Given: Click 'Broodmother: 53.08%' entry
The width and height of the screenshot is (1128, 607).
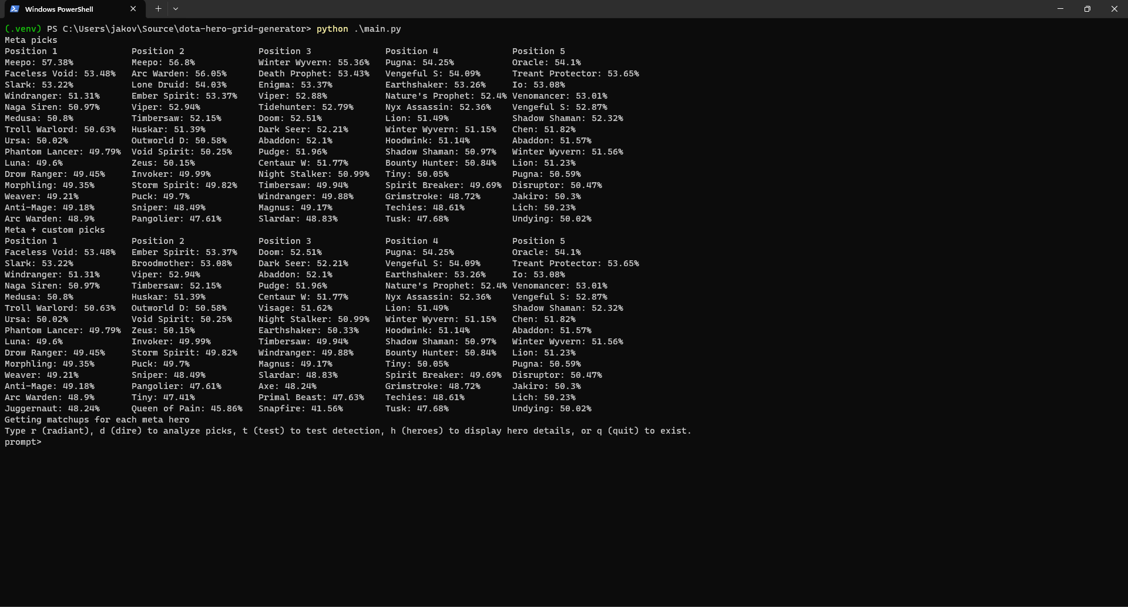Looking at the screenshot, I should [182, 263].
